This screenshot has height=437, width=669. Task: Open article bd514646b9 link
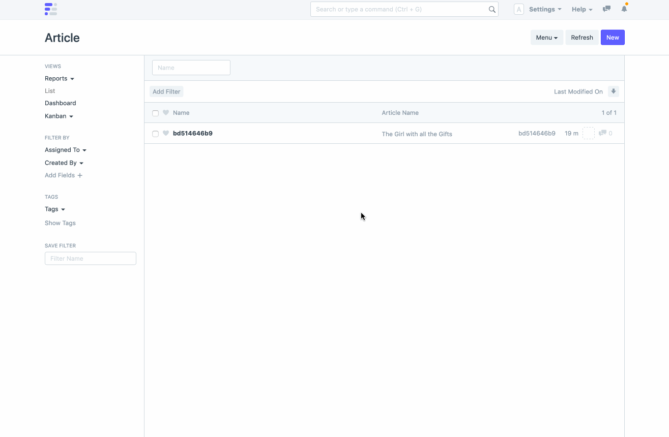click(x=193, y=133)
